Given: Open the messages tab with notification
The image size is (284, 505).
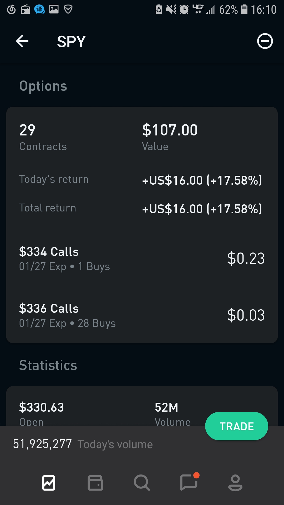Looking at the screenshot, I should pyautogui.click(x=189, y=482).
